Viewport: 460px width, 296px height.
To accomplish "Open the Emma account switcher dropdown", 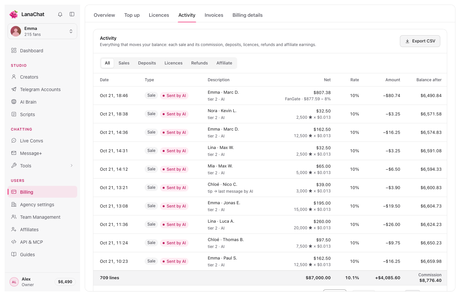I will [x=42, y=31].
